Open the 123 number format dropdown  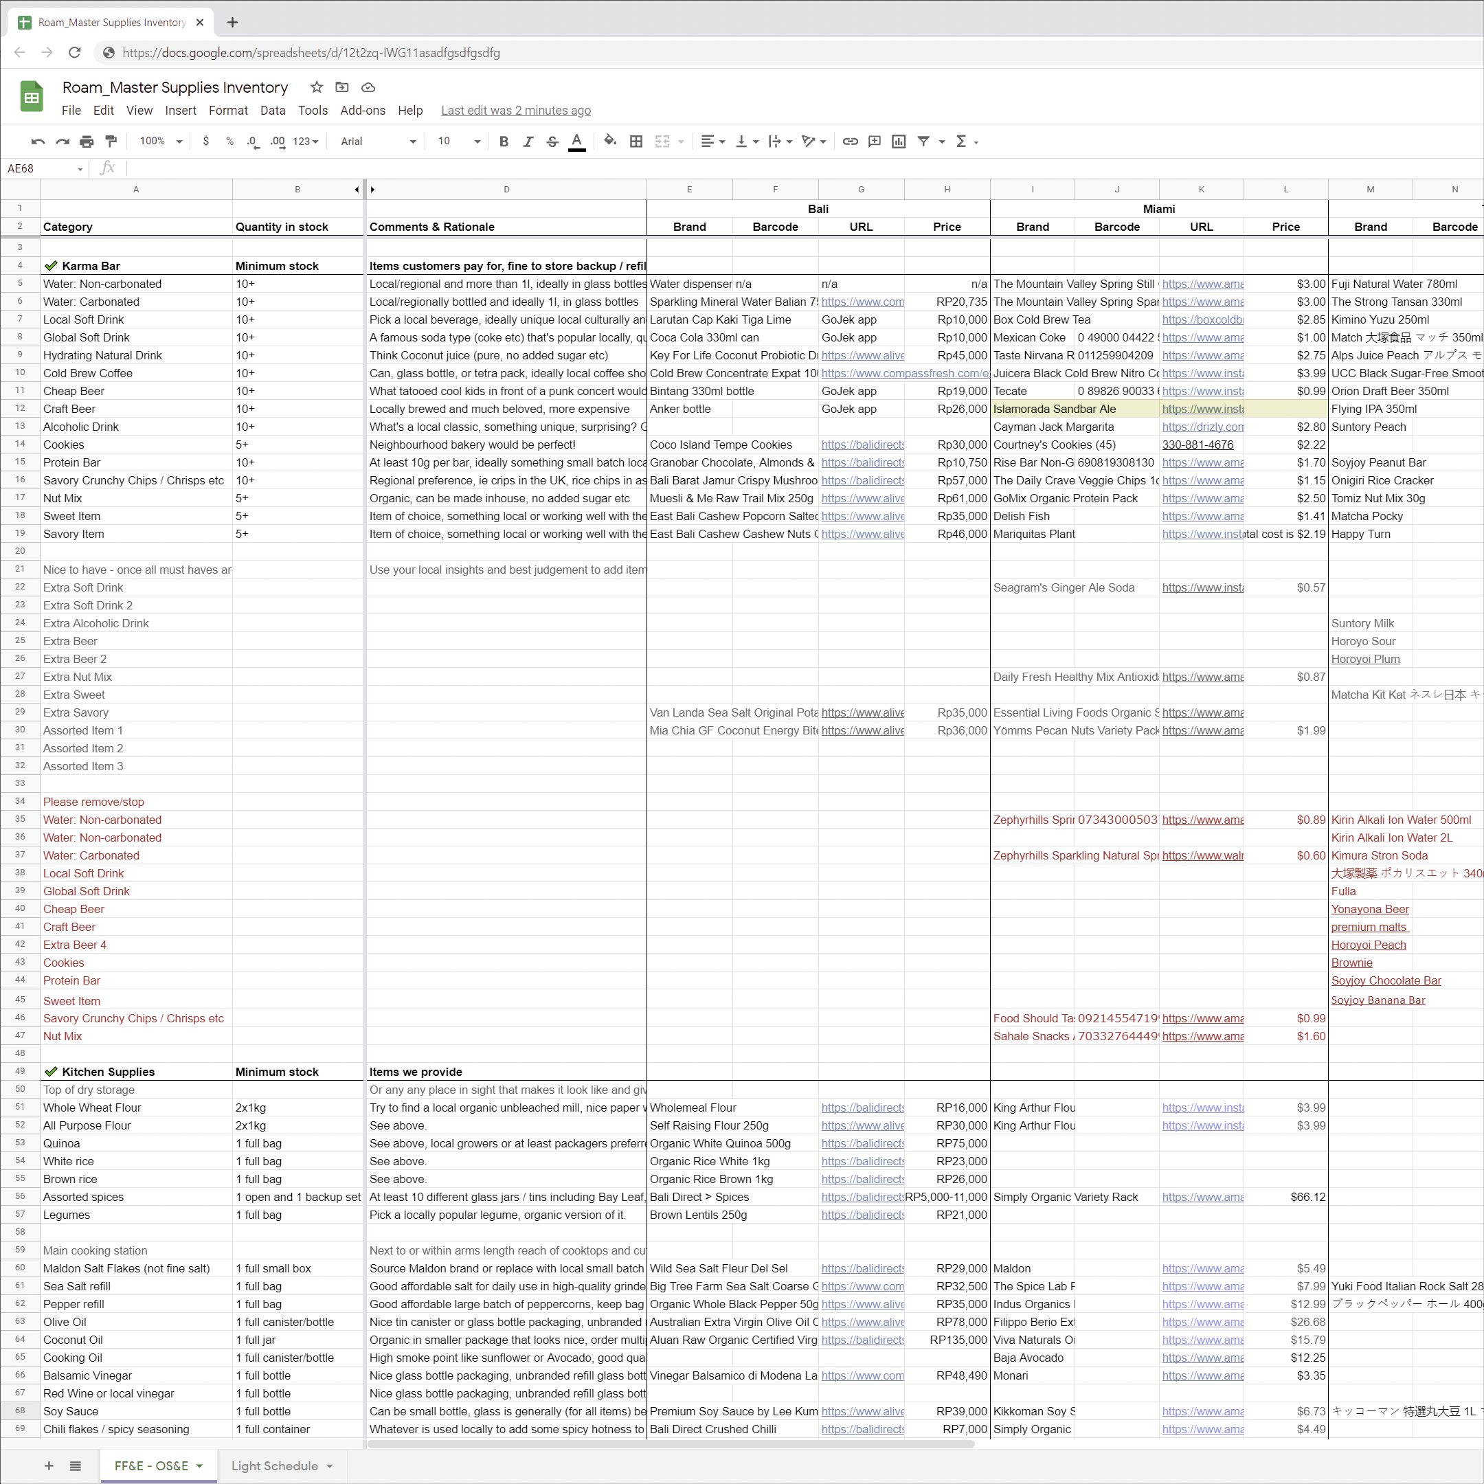[306, 142]
